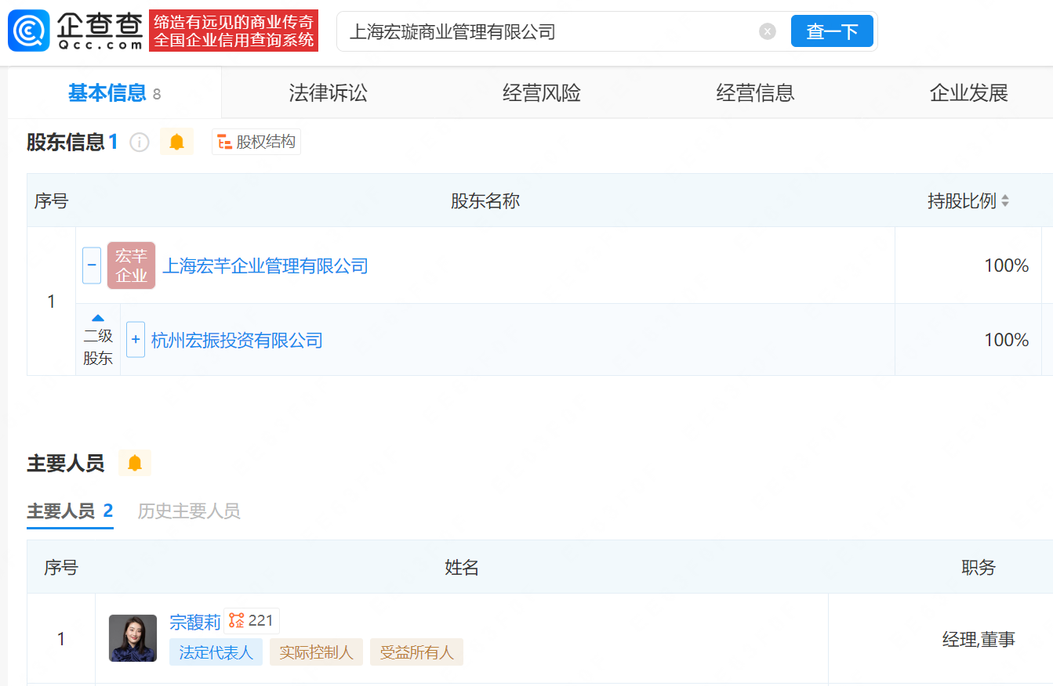Switch to the 经营风险 tab

coord(541,93)
